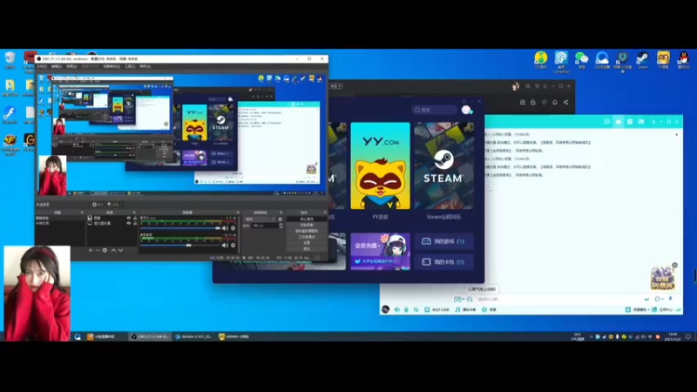Select home tab in YY channel window
This screenshot has width=697, height=392.
pos(618,121)
